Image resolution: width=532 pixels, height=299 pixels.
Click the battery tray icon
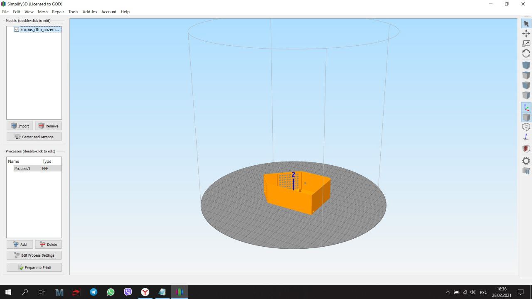click(457, 292)
